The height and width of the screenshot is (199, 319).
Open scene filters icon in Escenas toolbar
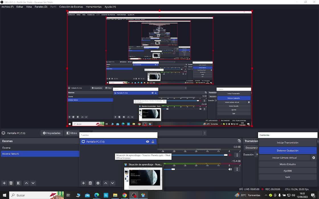[x=19, y=183]
